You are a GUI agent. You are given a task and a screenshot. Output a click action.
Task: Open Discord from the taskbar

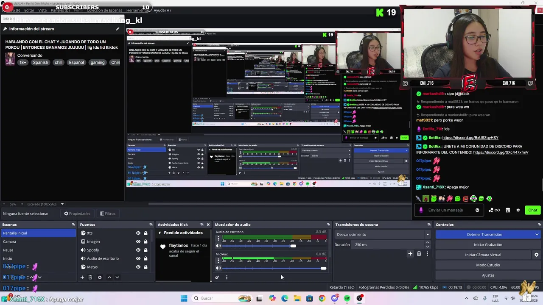click(x=334, y=298)
